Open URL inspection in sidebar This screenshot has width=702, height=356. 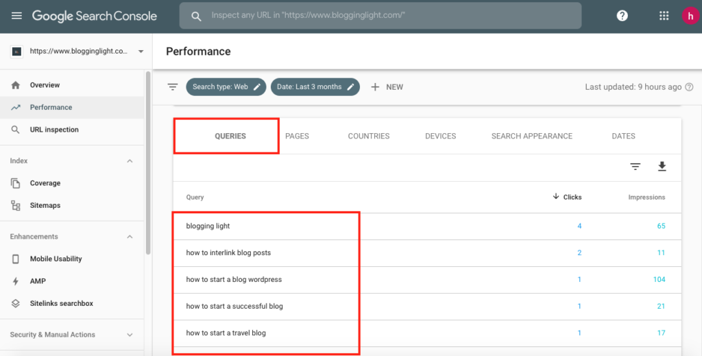coord(72,130)
